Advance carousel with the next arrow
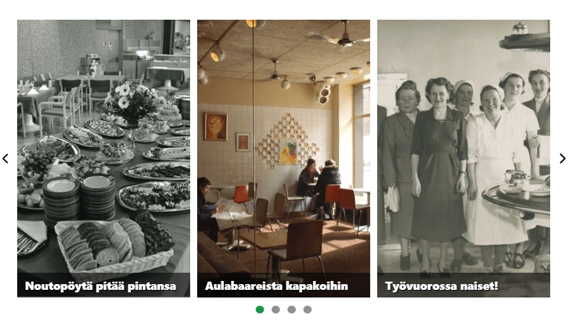 (x=562, y=159)
